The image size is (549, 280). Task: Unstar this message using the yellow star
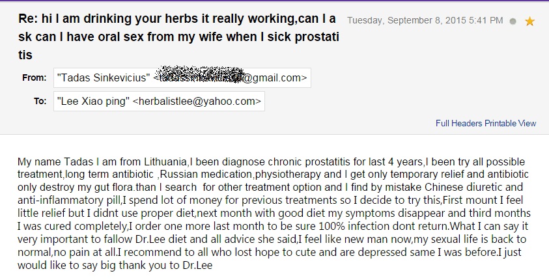[529, 21]
